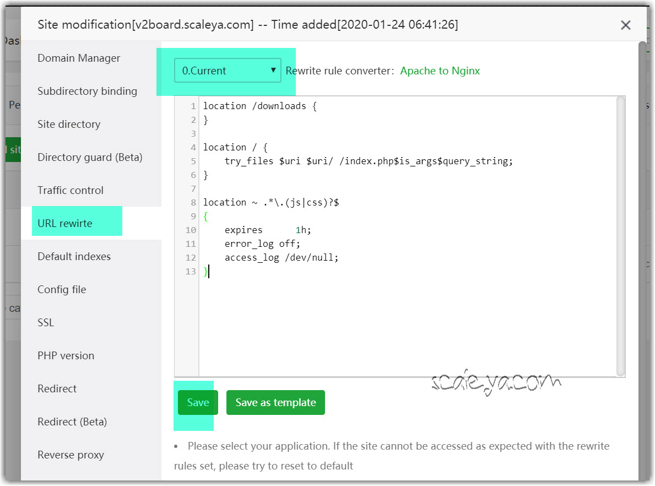Select the Site directory tab
The height and width of the screenshot is (486, 655).
tap(69, 124)
